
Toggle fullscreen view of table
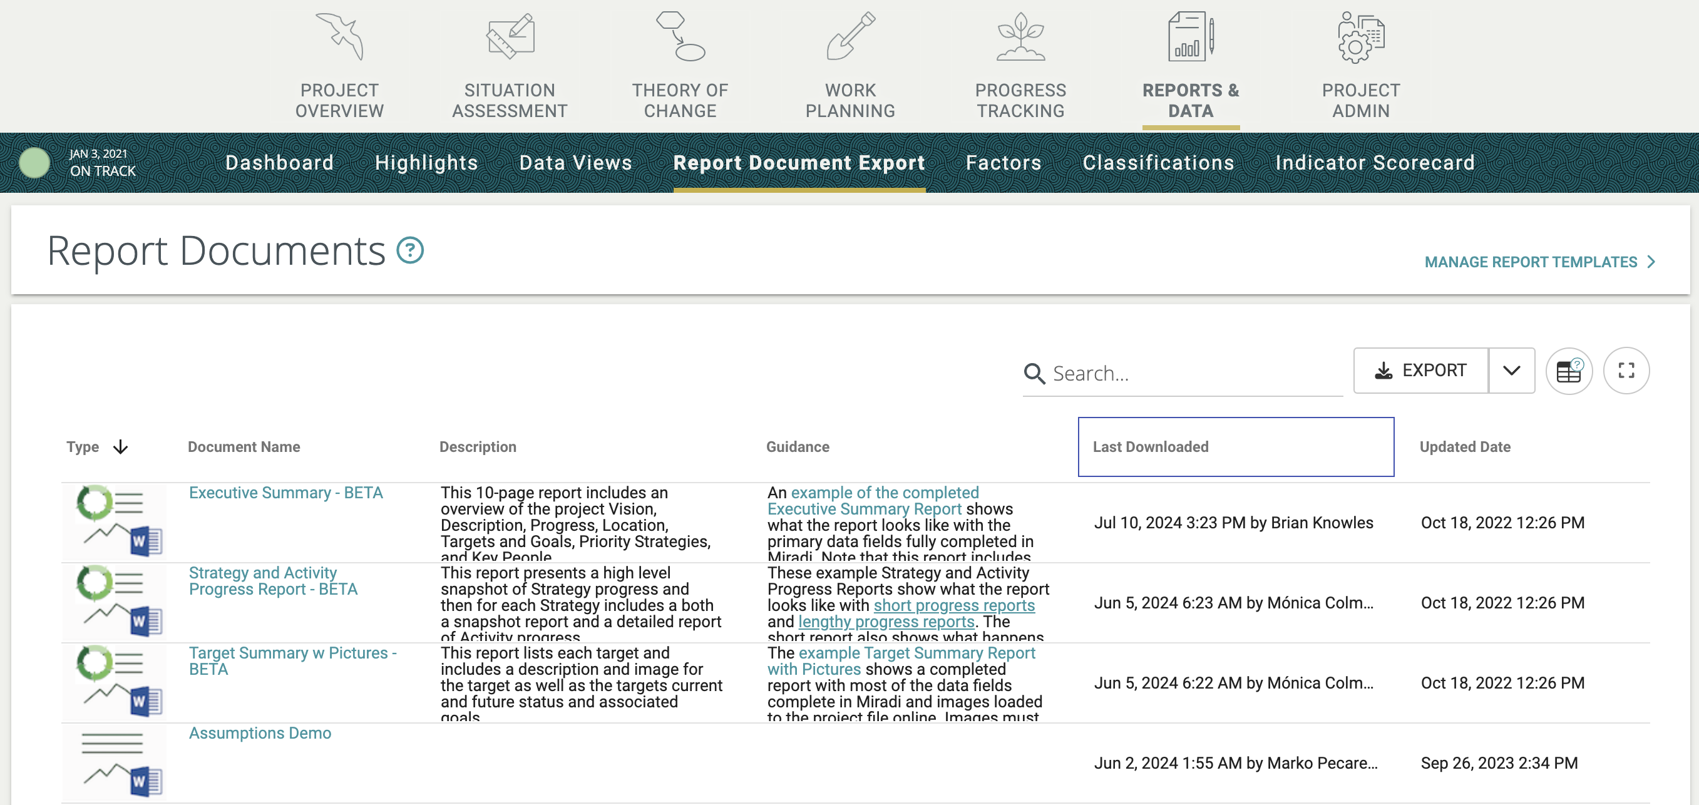click(x=1626, y=371)
